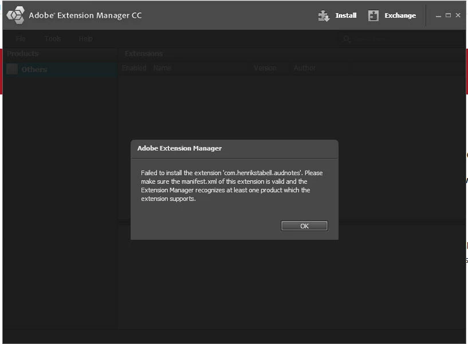Click the Enabled column header
Screen dimensions: 468x344
(134, 68)
